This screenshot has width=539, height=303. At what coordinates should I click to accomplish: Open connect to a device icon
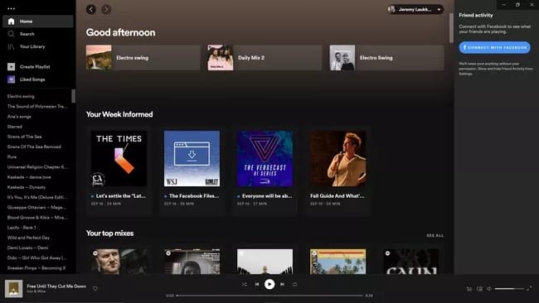(479, 289)
